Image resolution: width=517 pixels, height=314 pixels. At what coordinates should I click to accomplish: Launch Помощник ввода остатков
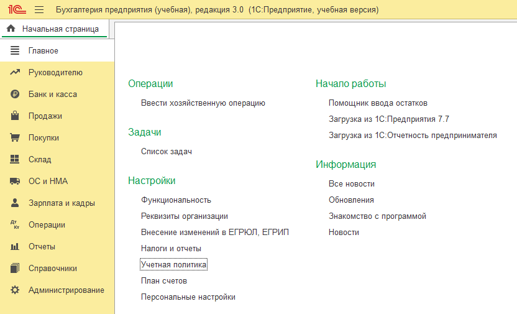378,103
